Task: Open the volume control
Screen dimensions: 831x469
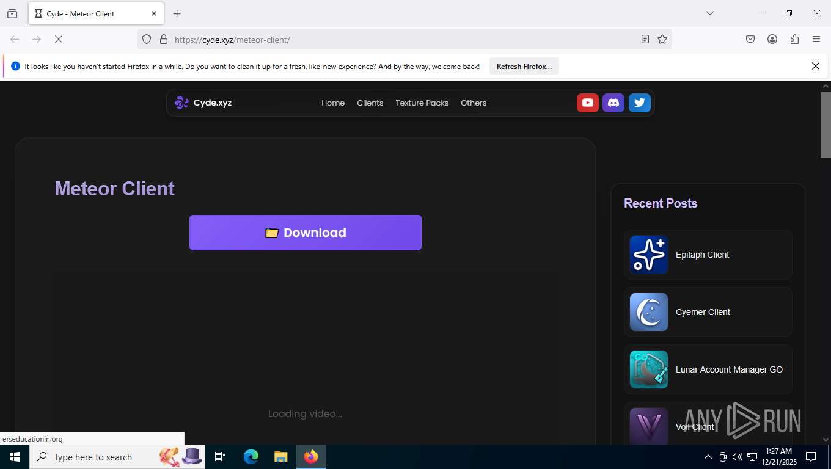Action: 738,457
